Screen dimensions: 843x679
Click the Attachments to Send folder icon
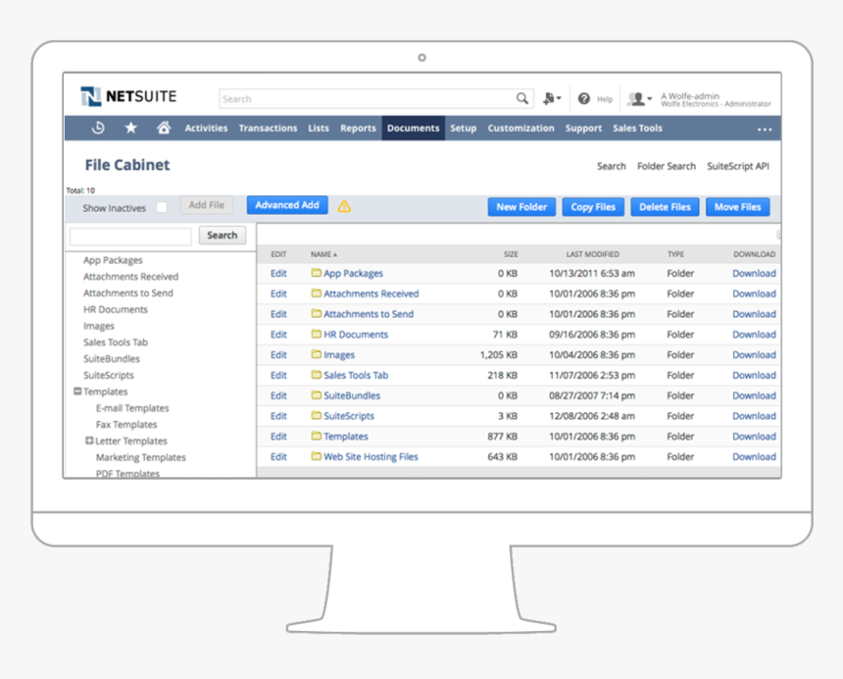316,314
